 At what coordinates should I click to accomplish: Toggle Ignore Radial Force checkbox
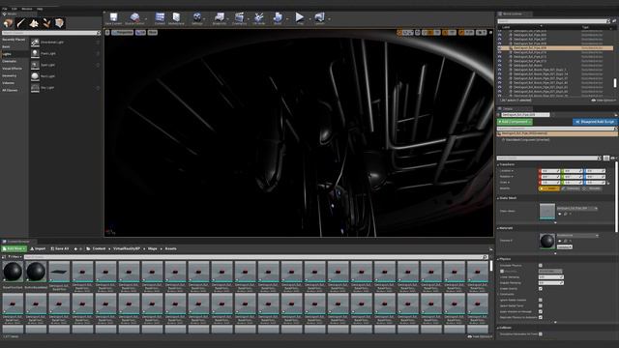pos(541,305)
